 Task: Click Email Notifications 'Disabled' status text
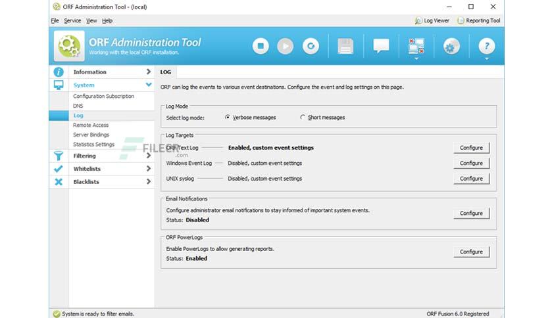click(x=197, y=220)
